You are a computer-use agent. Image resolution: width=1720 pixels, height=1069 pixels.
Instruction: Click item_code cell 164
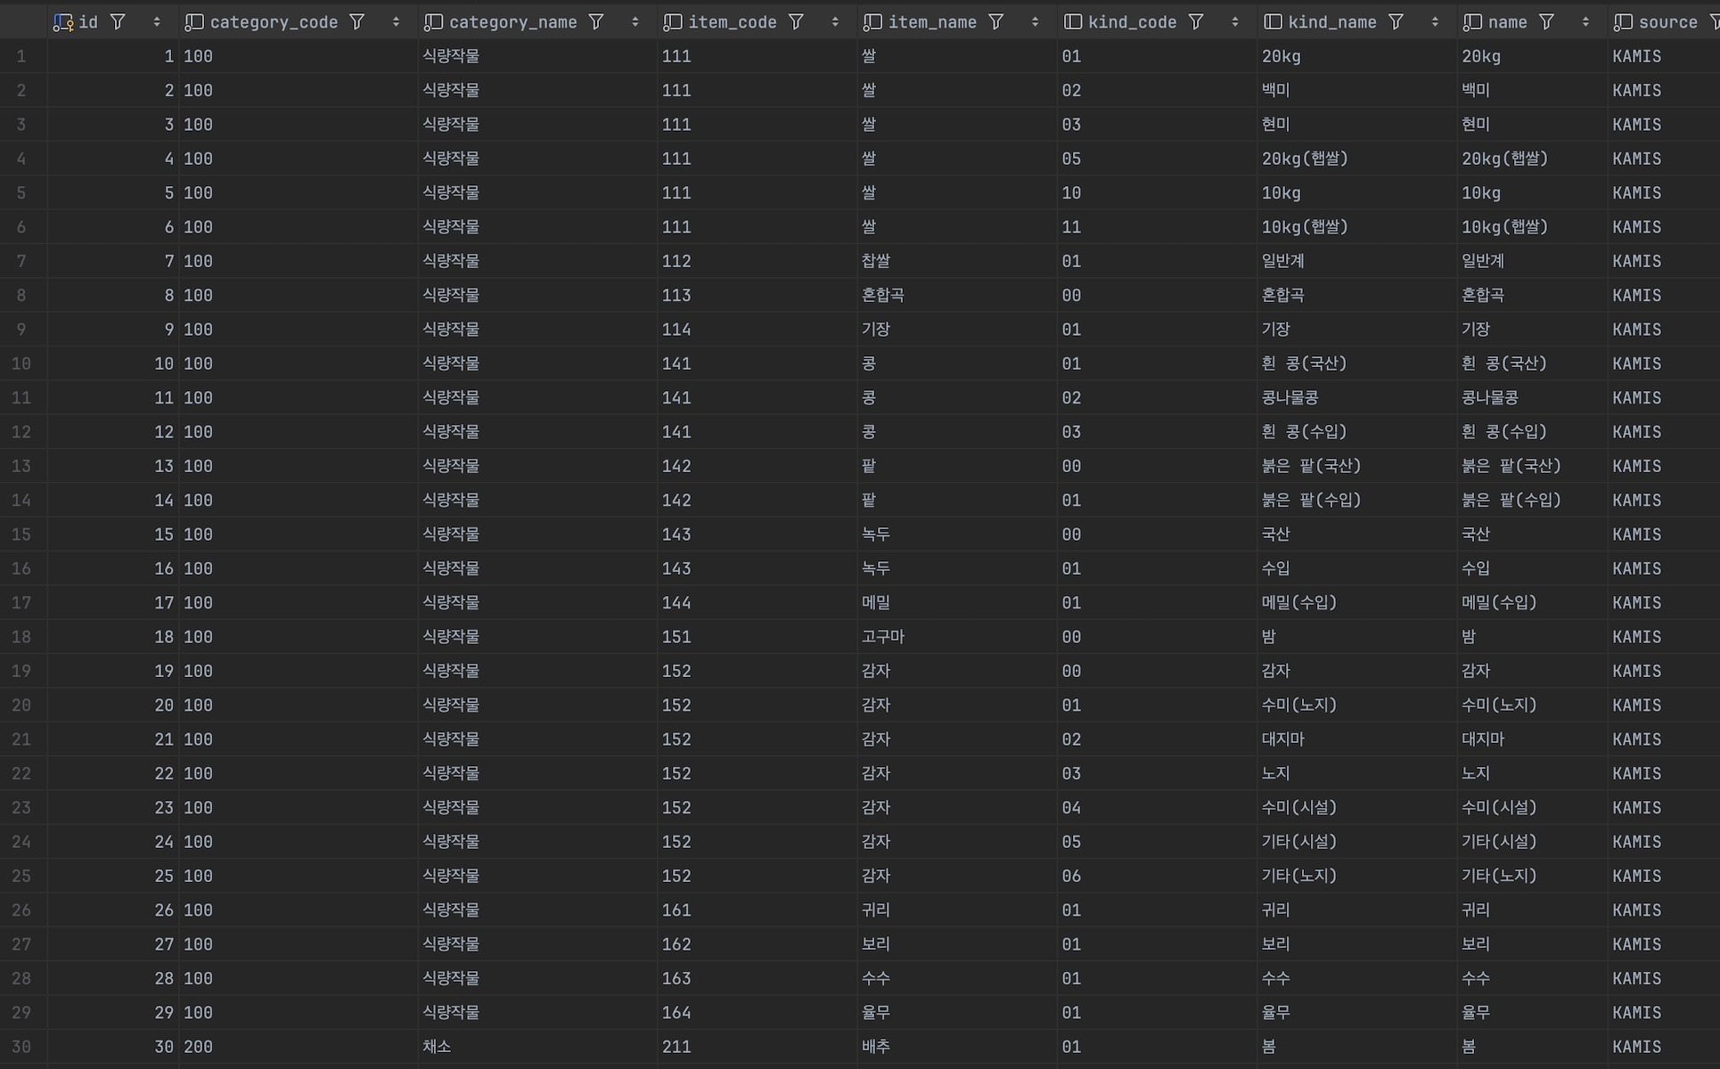(676, 1013)
